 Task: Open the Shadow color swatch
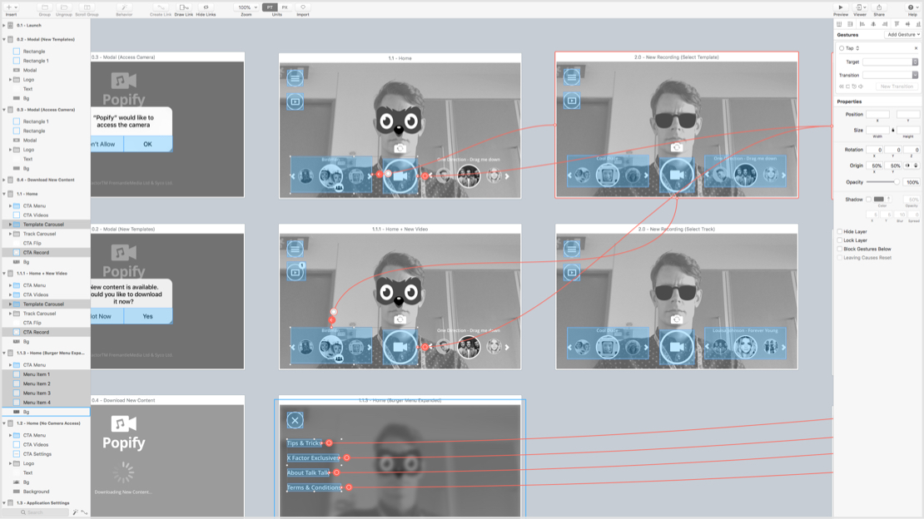click(878, 199)
